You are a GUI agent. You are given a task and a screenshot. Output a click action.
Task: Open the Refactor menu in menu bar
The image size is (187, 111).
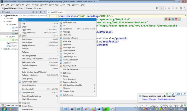tap(44, 5)
